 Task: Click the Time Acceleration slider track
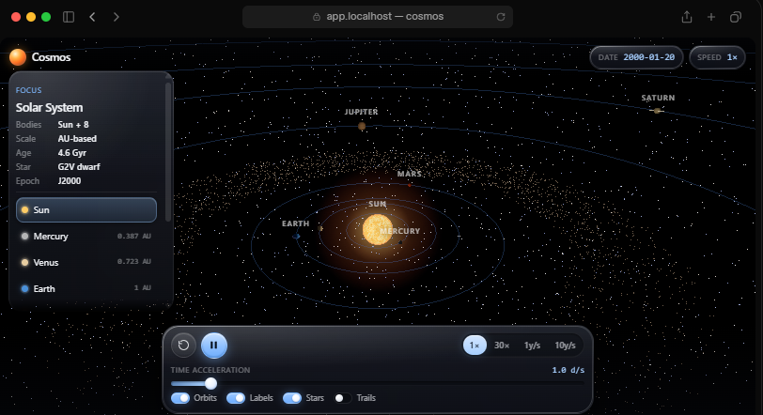pyautogui.click(x=378, y=383)
